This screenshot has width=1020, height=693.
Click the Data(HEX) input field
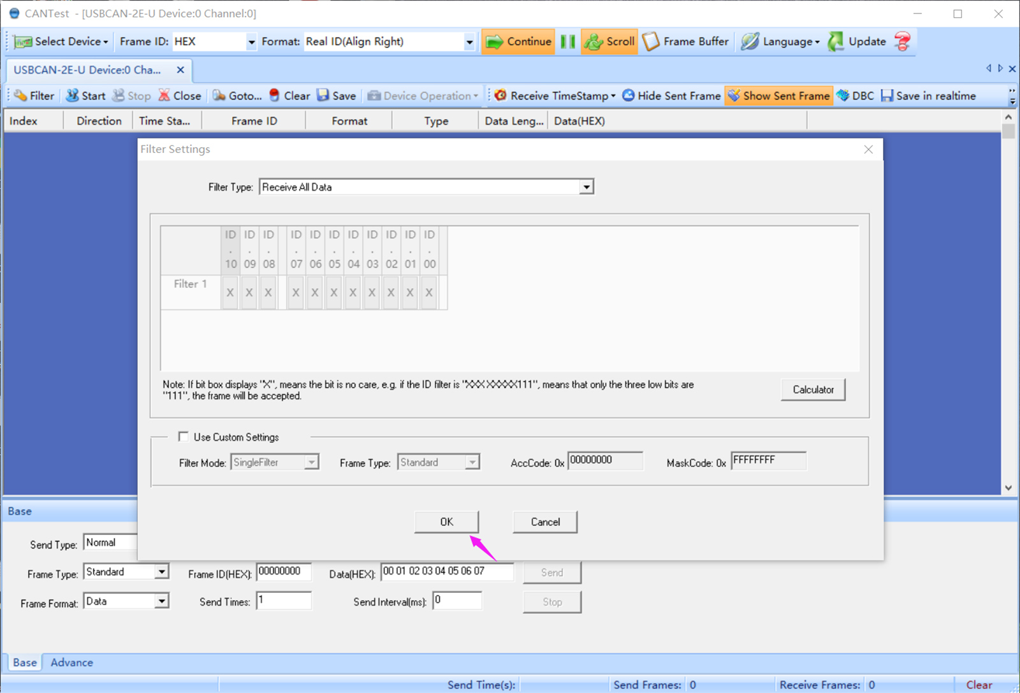[446, 572]
